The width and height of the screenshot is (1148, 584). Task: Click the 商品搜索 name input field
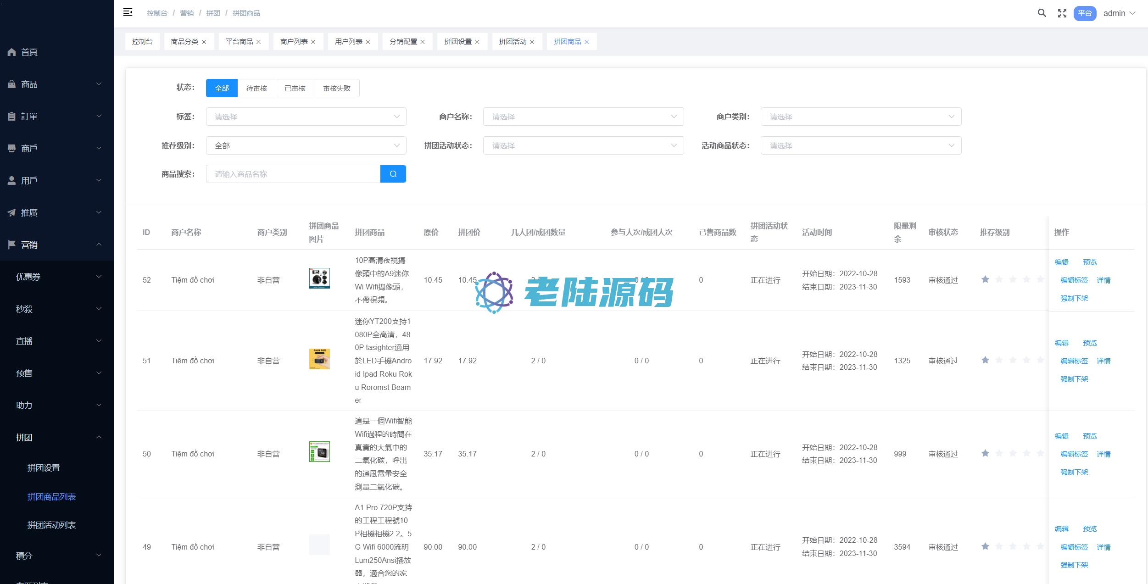pos(293,174)
